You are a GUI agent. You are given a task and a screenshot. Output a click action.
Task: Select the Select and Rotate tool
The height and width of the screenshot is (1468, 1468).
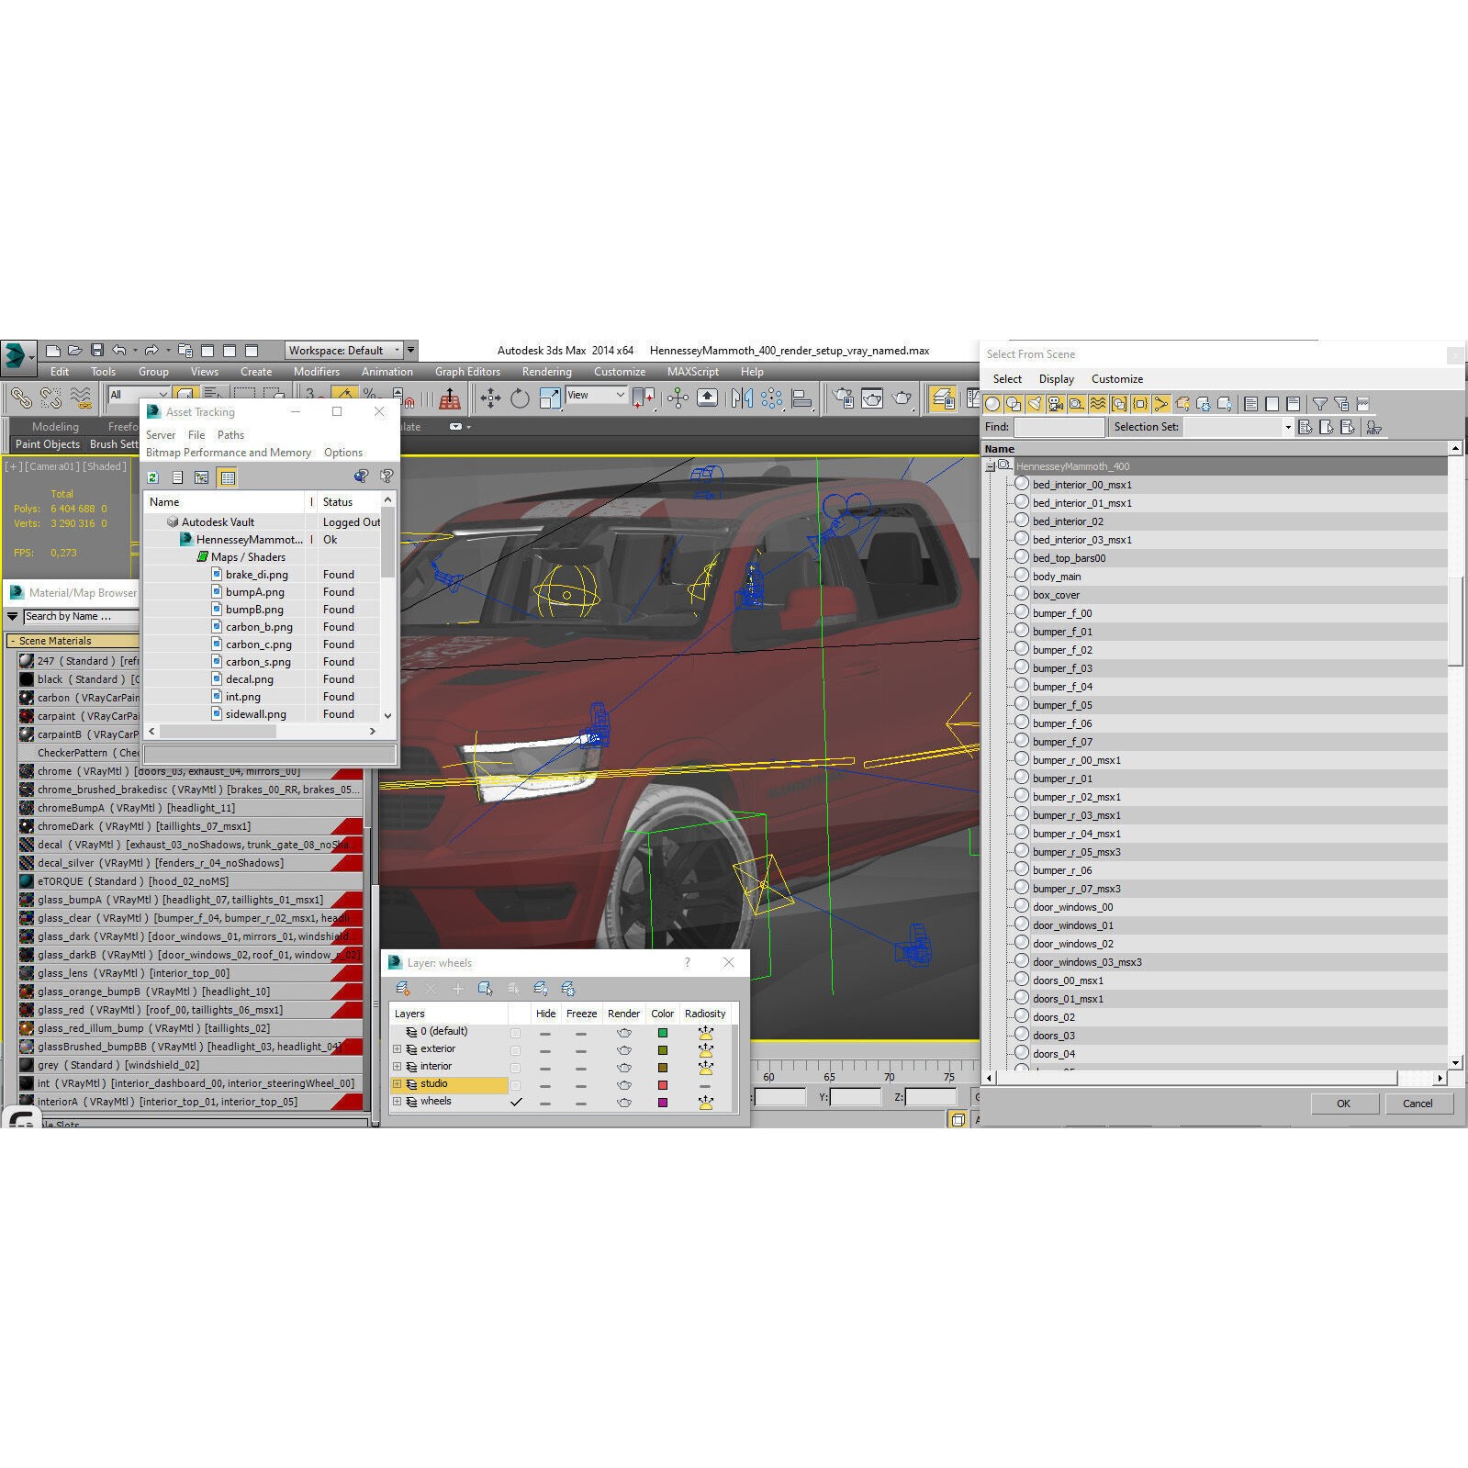pos(520,398)
